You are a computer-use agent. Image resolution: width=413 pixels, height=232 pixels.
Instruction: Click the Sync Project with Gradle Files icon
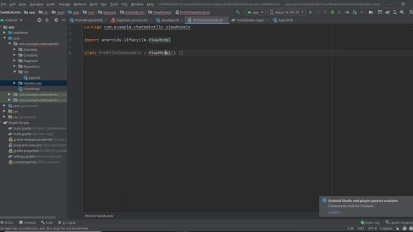[x=387, y=12]
